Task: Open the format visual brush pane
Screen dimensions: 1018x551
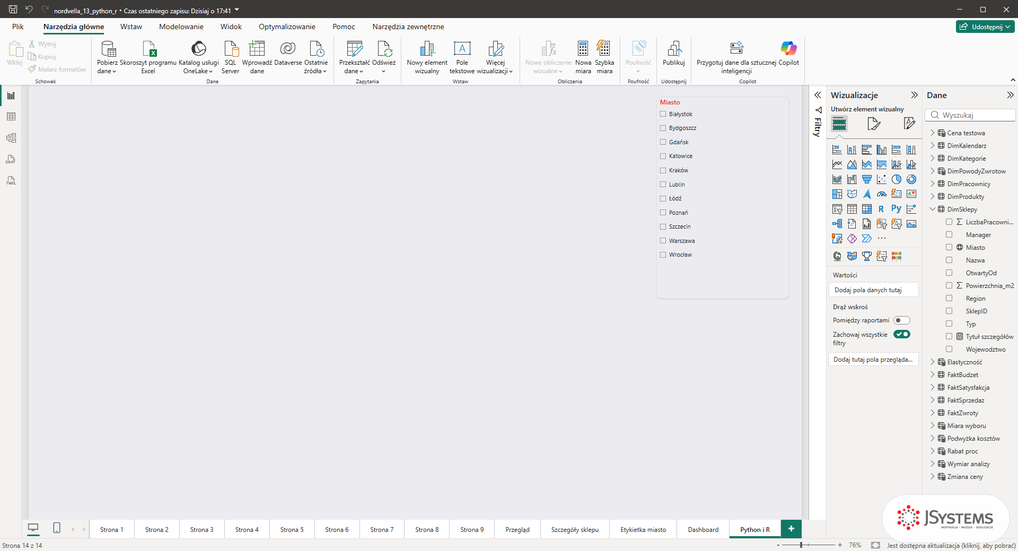Action: [874, 124]
